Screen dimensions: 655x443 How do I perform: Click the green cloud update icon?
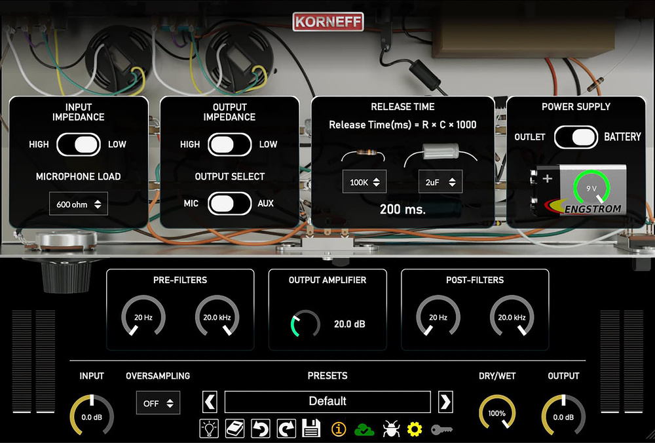click(364, 429)
